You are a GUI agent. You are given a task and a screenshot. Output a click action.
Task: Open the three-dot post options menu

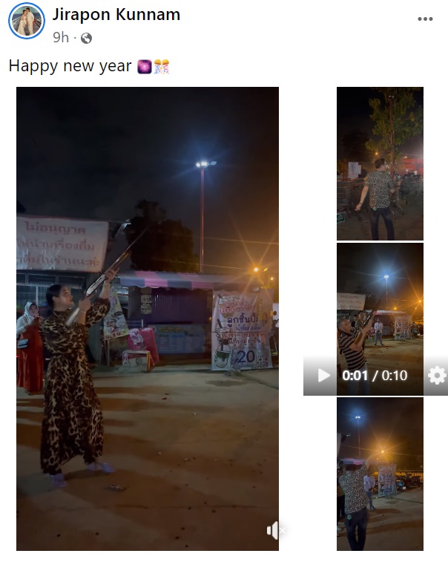(x=425, y=19)
